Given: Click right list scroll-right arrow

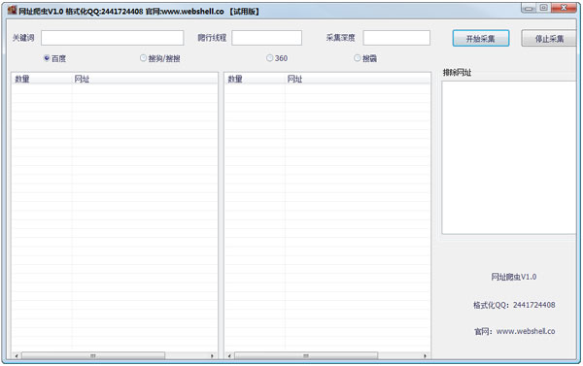Looking at the screenshot, I should click(x=425, y=356).
